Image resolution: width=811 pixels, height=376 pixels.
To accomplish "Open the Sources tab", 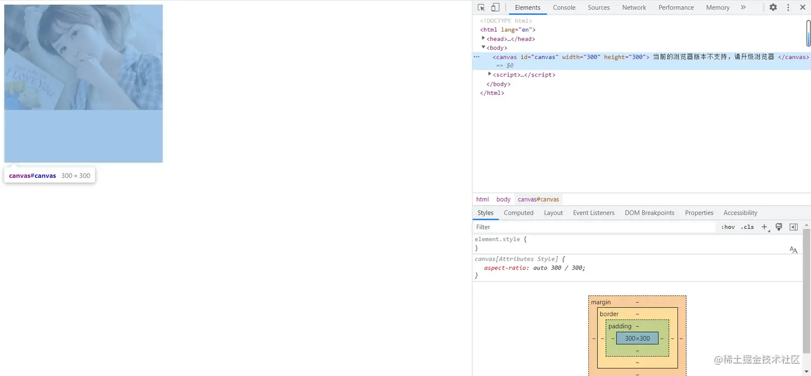I will tap(599, 7).
